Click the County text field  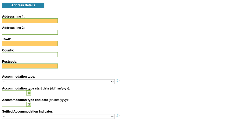click(x=30, y=55)
